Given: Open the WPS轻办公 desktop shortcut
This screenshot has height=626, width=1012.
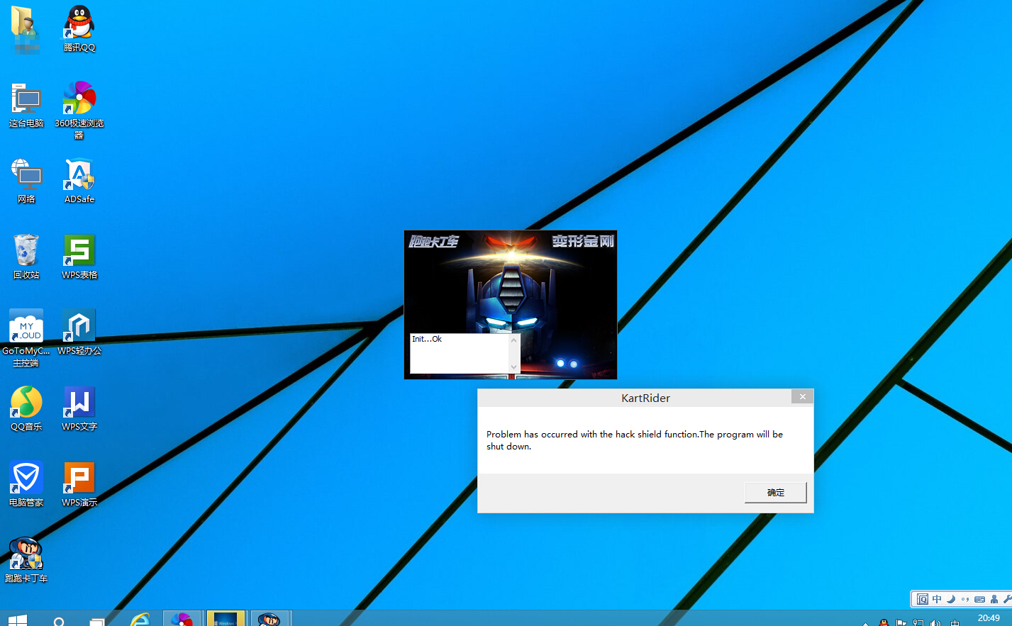Looking at the screenshot, I should coord(79,332).
